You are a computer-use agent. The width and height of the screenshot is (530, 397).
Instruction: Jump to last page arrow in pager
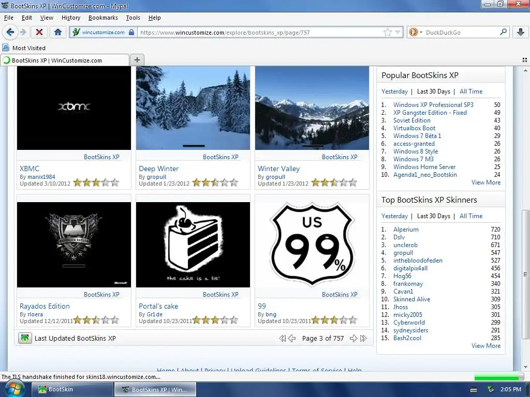coord(364,338)
